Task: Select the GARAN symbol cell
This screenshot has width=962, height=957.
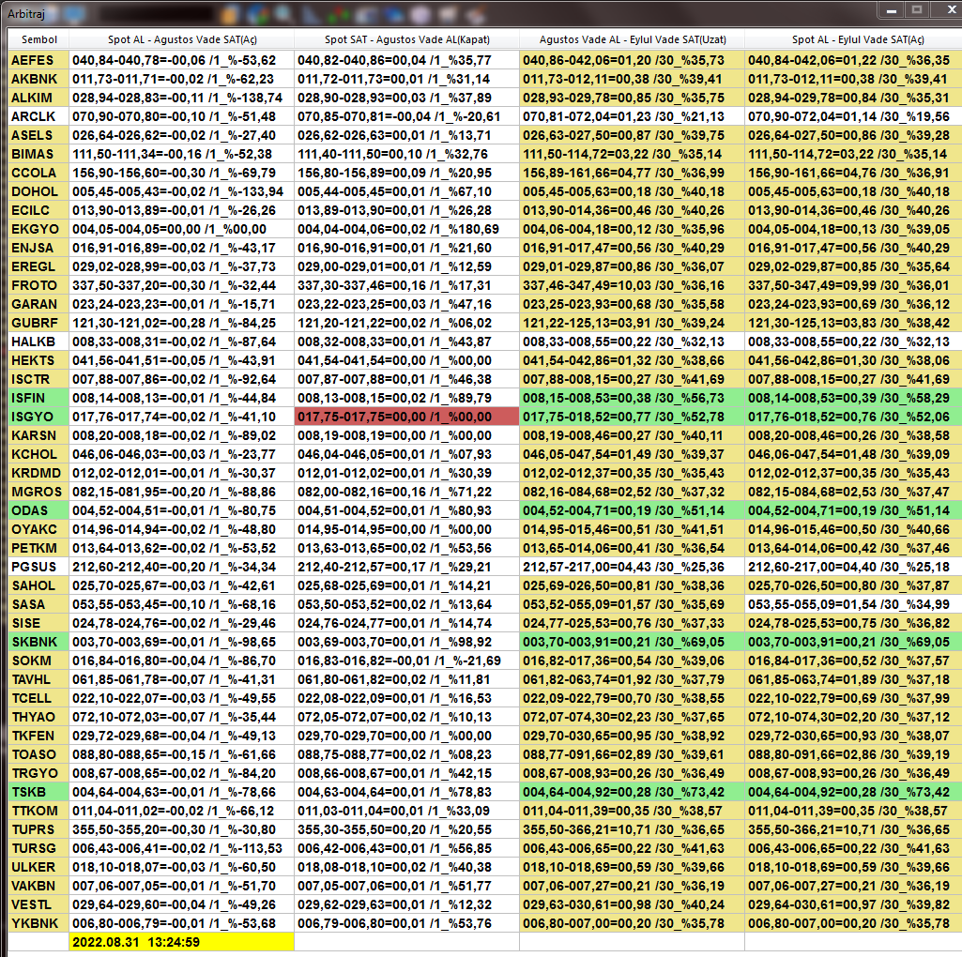Action: click(x=38, y=304)
